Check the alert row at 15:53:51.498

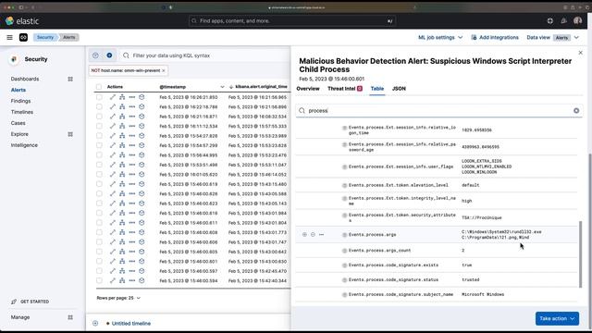pos(99,165)
